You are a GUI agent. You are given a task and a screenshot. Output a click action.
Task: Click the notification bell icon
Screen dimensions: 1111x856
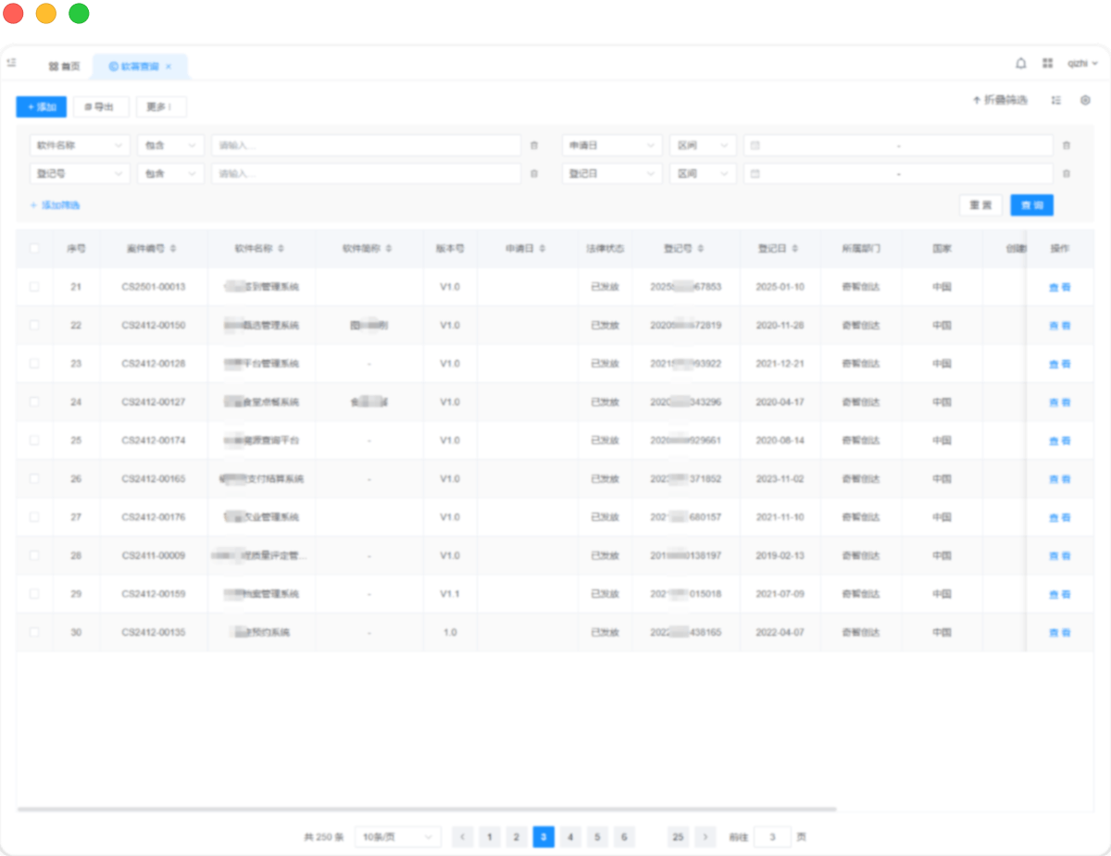click(x=1021, y=64)
